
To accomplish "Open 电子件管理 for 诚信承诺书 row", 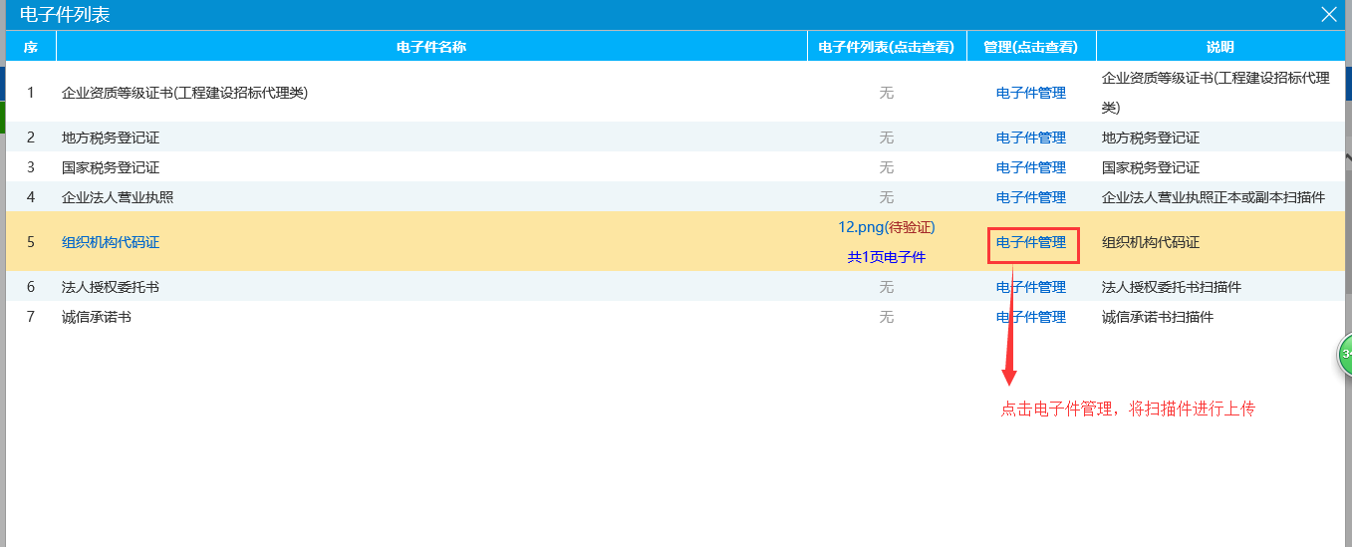I will 1031,317.
